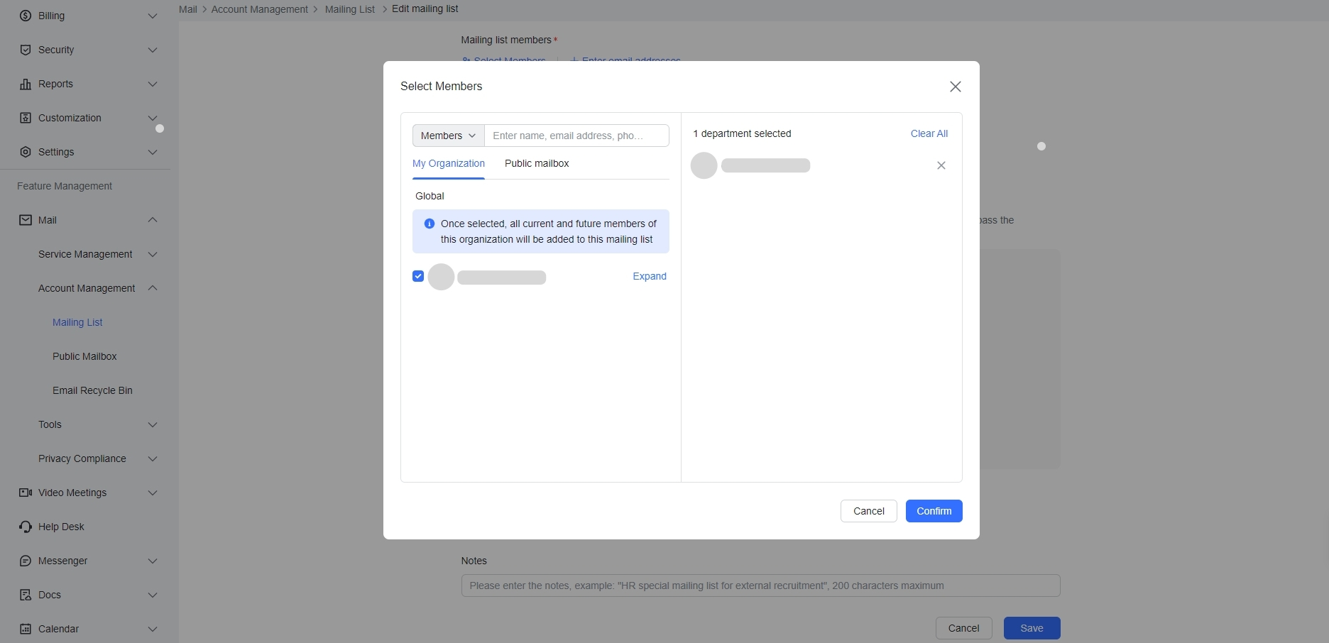The width and height of the screenshot is (1329, 643).
Task: Confirm the member selection
Action: pyautogui.click(x=934, y=511)
